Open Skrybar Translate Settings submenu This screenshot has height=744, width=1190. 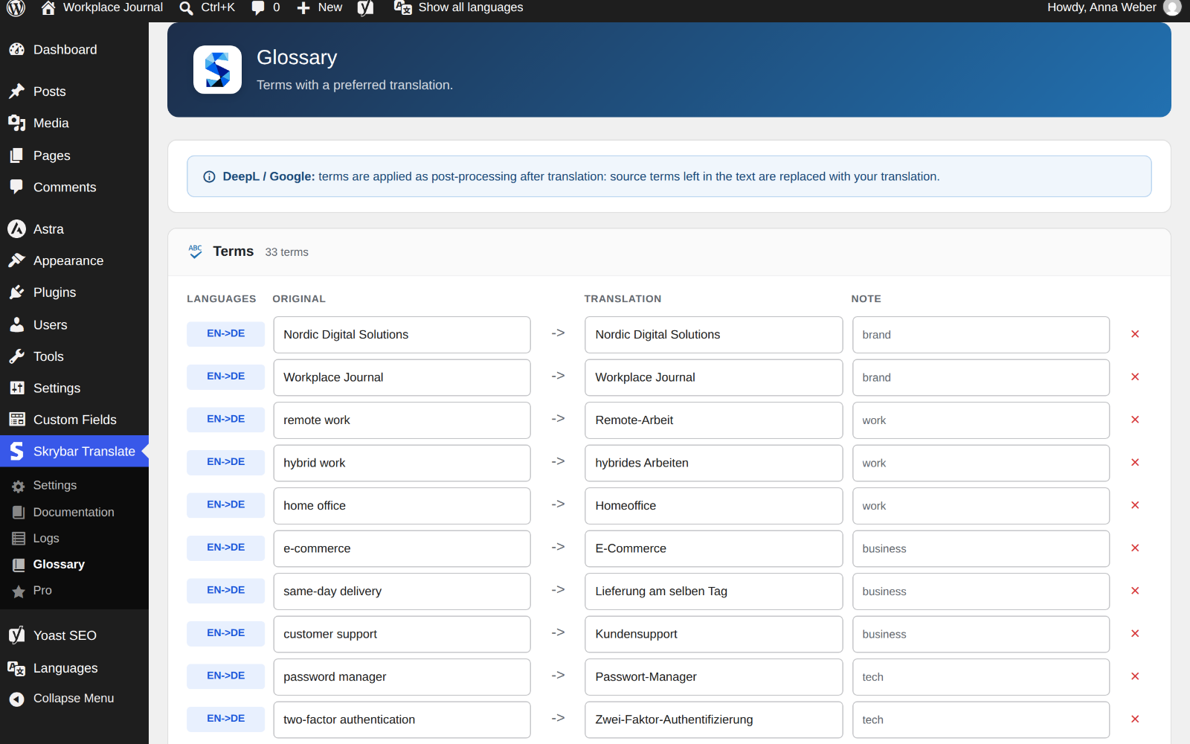click(55, 485)
